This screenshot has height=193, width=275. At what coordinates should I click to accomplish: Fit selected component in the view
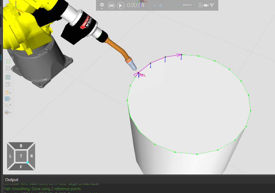(8, 68)
